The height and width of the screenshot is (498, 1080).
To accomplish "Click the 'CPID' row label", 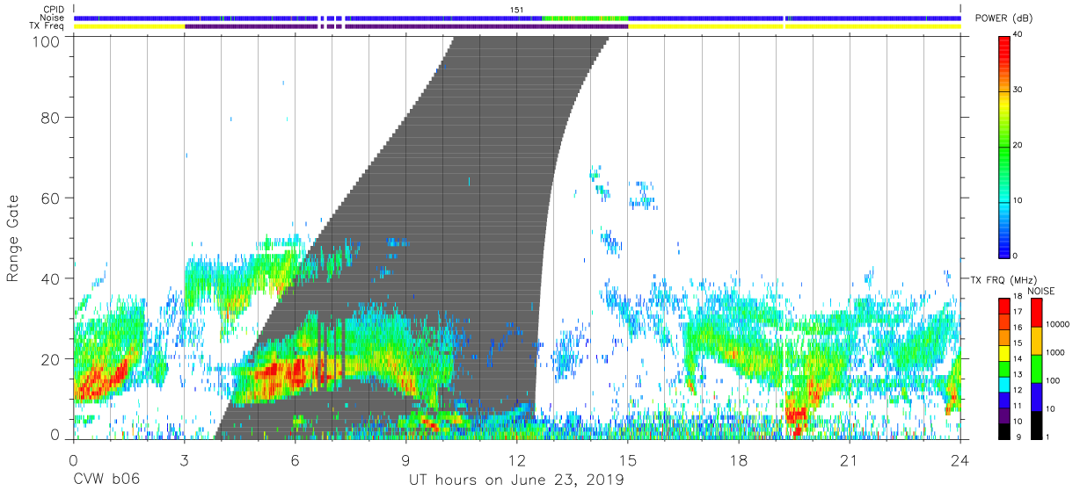I will pyautogui.click(x=54, y=9).
